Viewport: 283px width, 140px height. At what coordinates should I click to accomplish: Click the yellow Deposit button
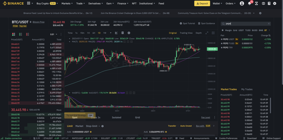pyautogui.click(x=202, y=3)
